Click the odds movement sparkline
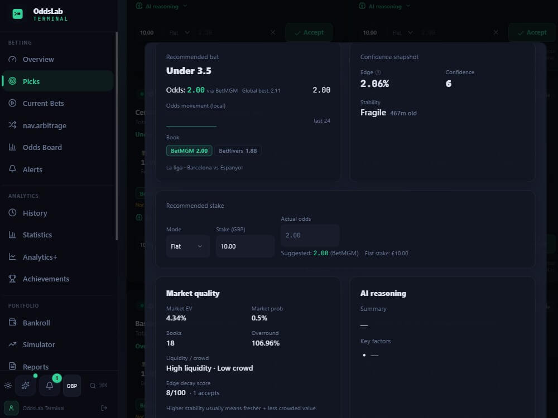Screen dimensions: 558x418 [x=191, y=125]
